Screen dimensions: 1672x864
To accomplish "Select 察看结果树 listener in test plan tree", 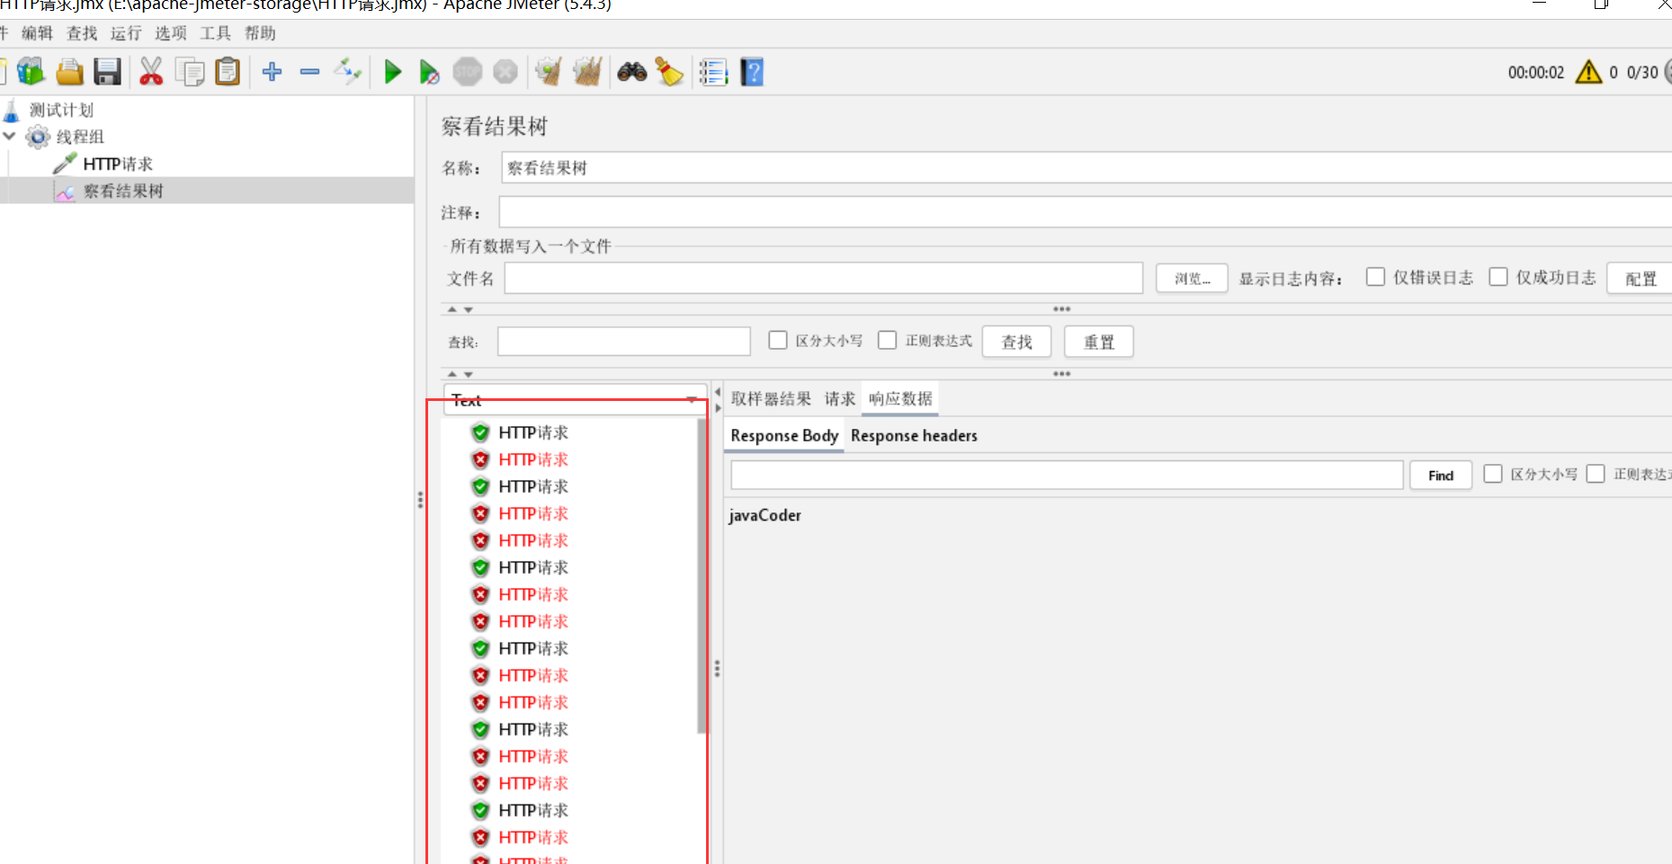I will [x=123, y=191].
